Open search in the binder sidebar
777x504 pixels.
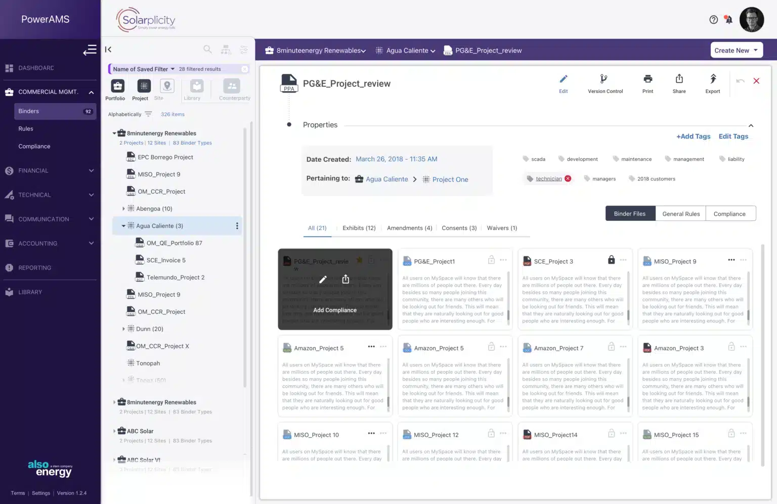[207, 49]
